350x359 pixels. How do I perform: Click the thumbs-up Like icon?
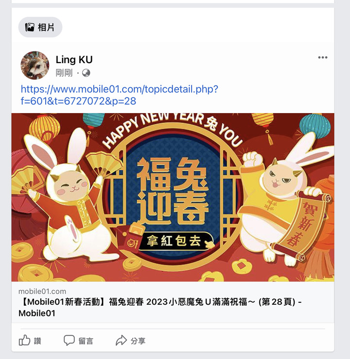coord(24,340)
